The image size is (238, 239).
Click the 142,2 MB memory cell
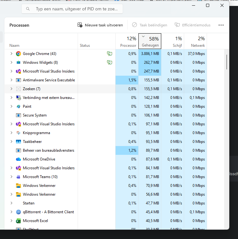tap(150, 98)
